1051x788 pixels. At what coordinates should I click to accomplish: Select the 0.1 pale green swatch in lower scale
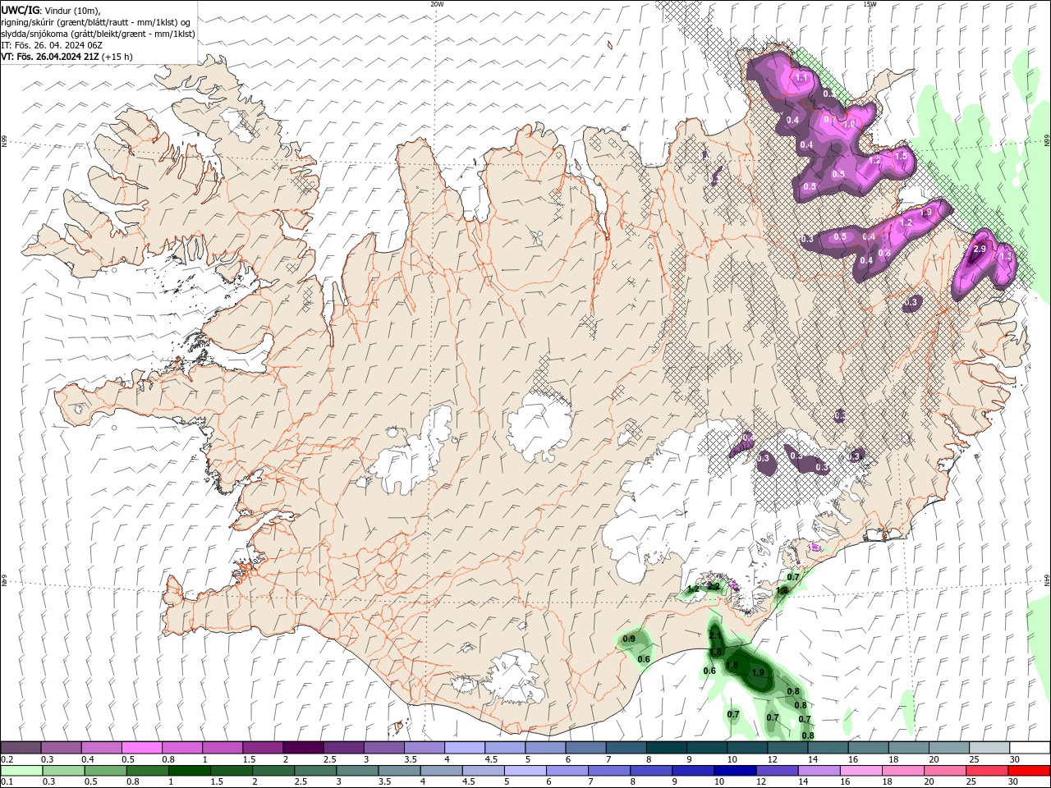[x=21, y=771]
